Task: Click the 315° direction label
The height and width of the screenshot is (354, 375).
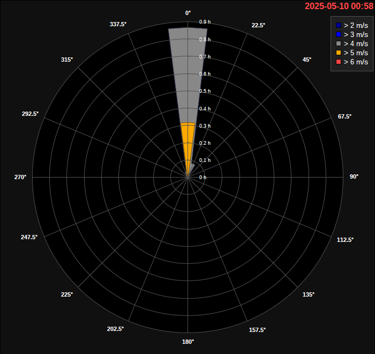Action: pyautogui.click(x=67, y=60)
